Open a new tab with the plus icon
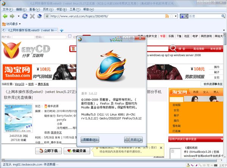 (x=62, y=30)
